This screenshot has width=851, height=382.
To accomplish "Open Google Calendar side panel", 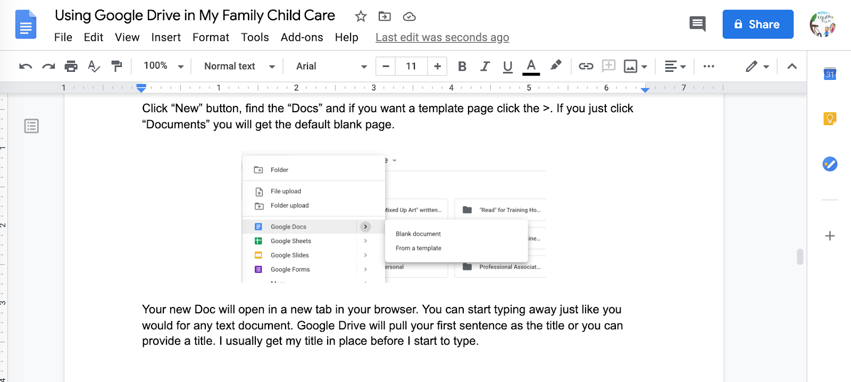I will 830,74.
